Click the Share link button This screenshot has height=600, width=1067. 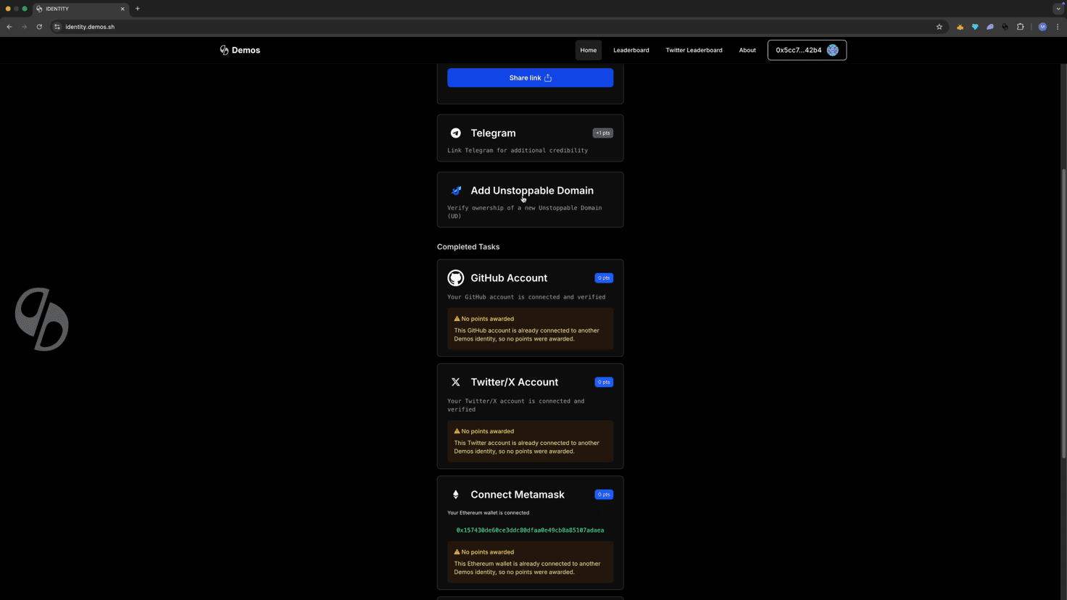click(530, 78)
